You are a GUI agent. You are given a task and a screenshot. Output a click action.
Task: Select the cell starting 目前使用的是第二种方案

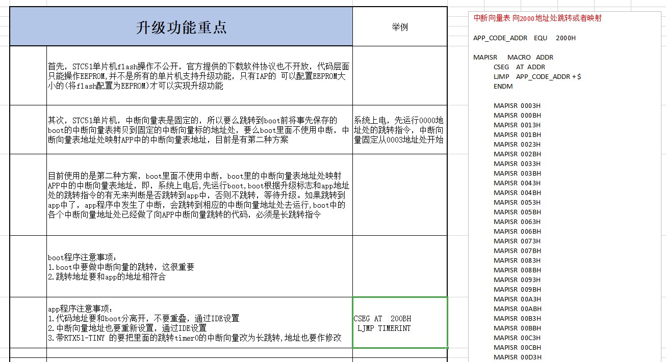(199, 195)
